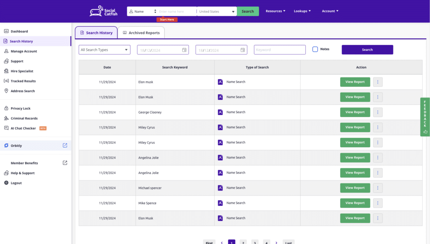Click the Social Catfish logo
Viewport: 430px width, 244px height.
pos(102,11)
